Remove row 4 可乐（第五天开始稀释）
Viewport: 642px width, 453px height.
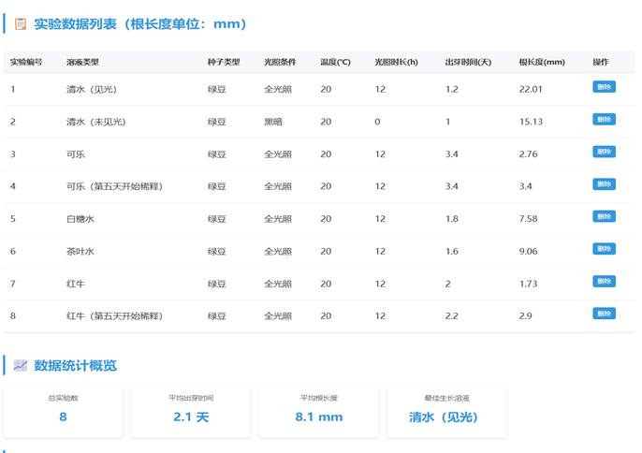604,184
